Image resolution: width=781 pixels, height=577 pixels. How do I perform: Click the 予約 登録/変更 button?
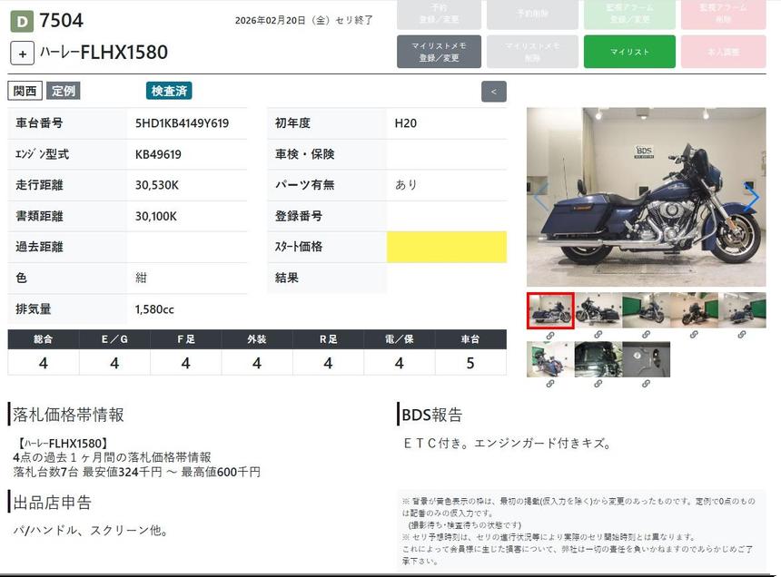tap(440, 14)
